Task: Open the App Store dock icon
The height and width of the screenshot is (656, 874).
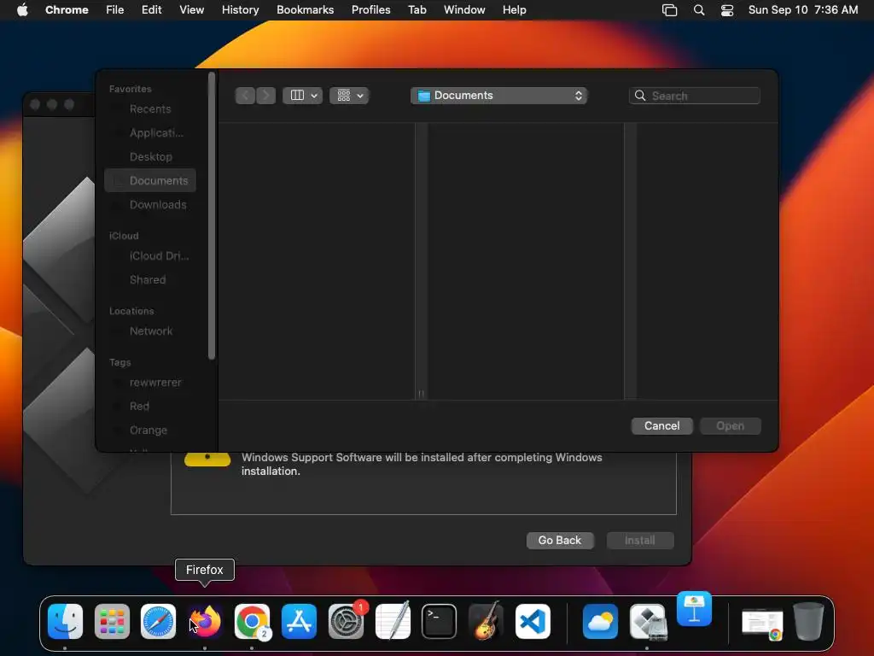Action: pos(299,622)
